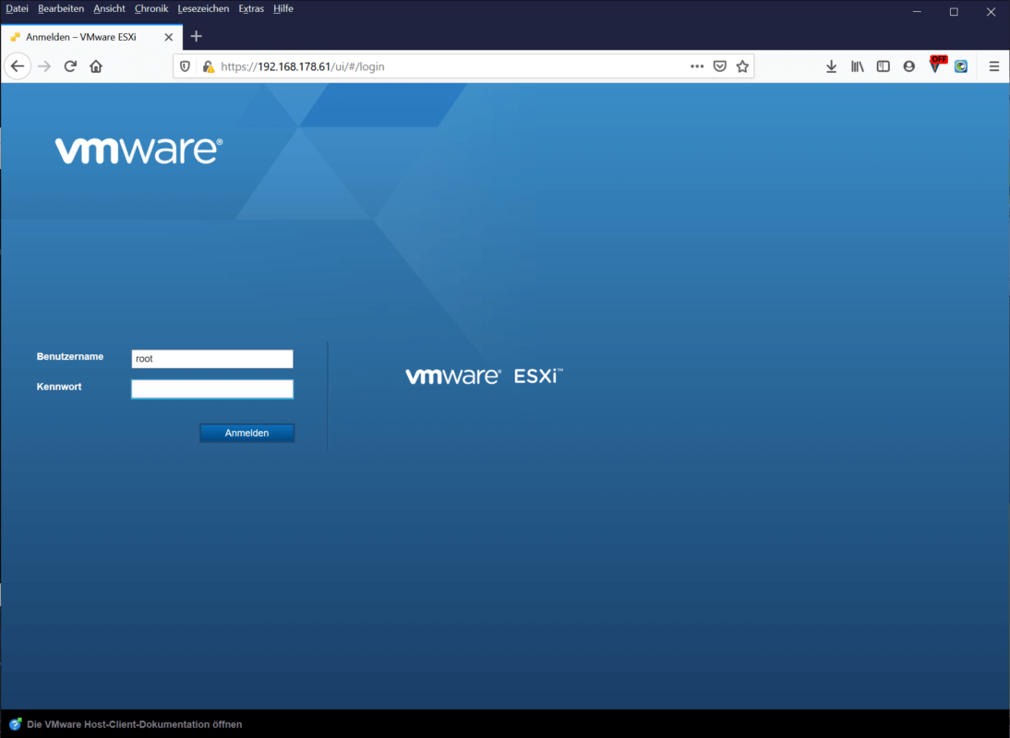Open the Lesezeichen menu

(203, 8)
